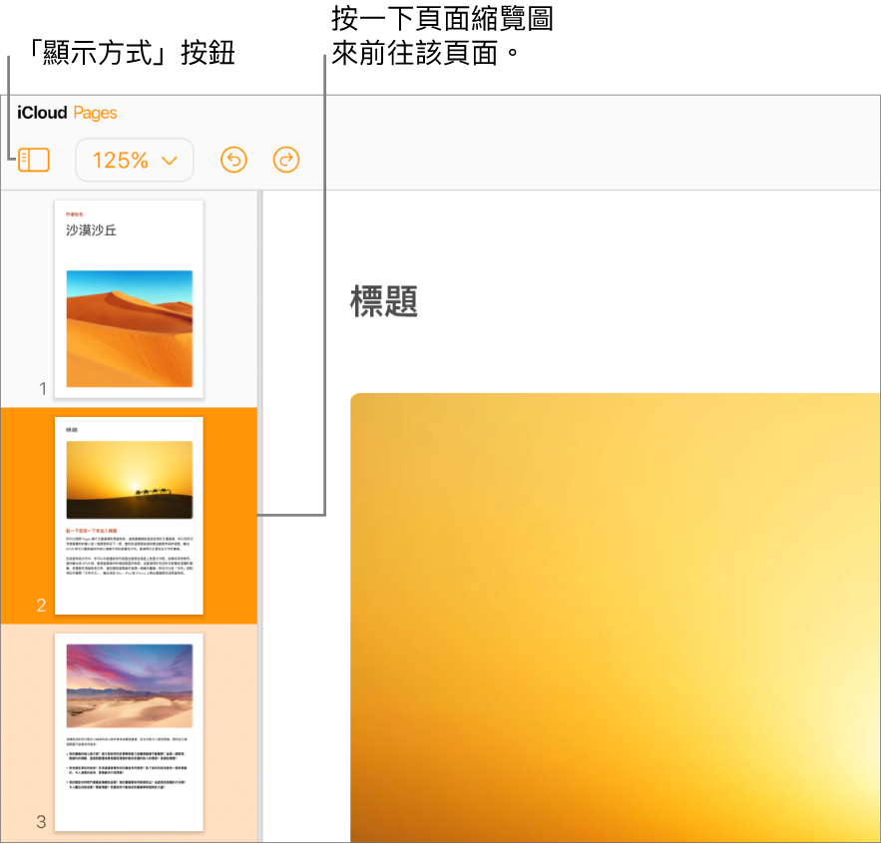Screen dimensions: 881x844
Task: Click the sand dune photo on page 1 thumbnail
Action: (x=129, y=329)
